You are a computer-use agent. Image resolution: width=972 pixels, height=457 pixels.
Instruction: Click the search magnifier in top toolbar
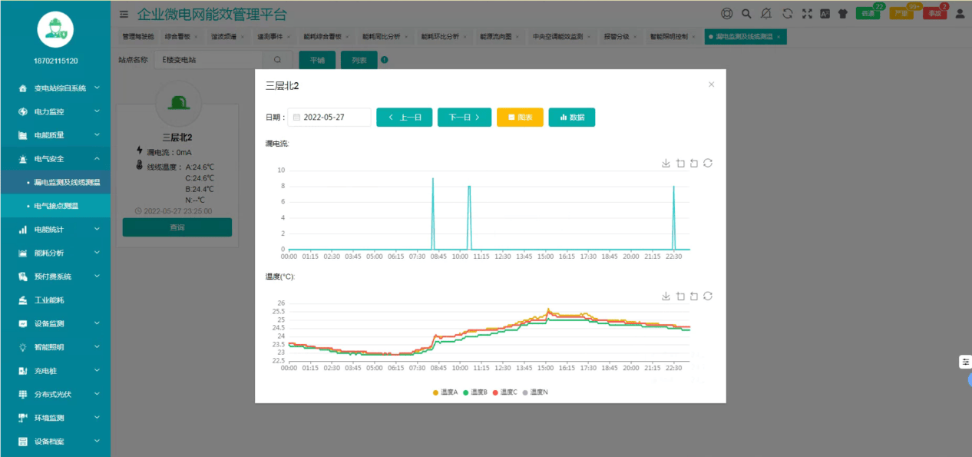746,13
